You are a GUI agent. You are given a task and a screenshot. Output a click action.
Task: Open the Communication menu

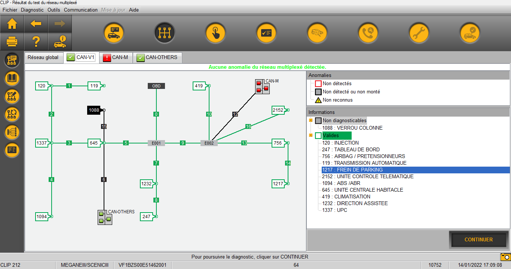coord(81,10)
